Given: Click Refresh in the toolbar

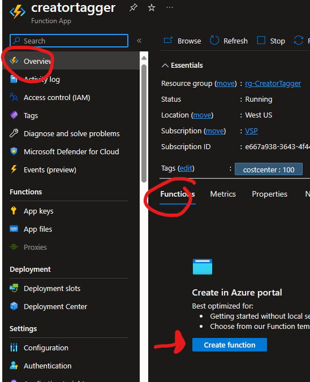Looking at the screenshot, I should click(229, 41).
